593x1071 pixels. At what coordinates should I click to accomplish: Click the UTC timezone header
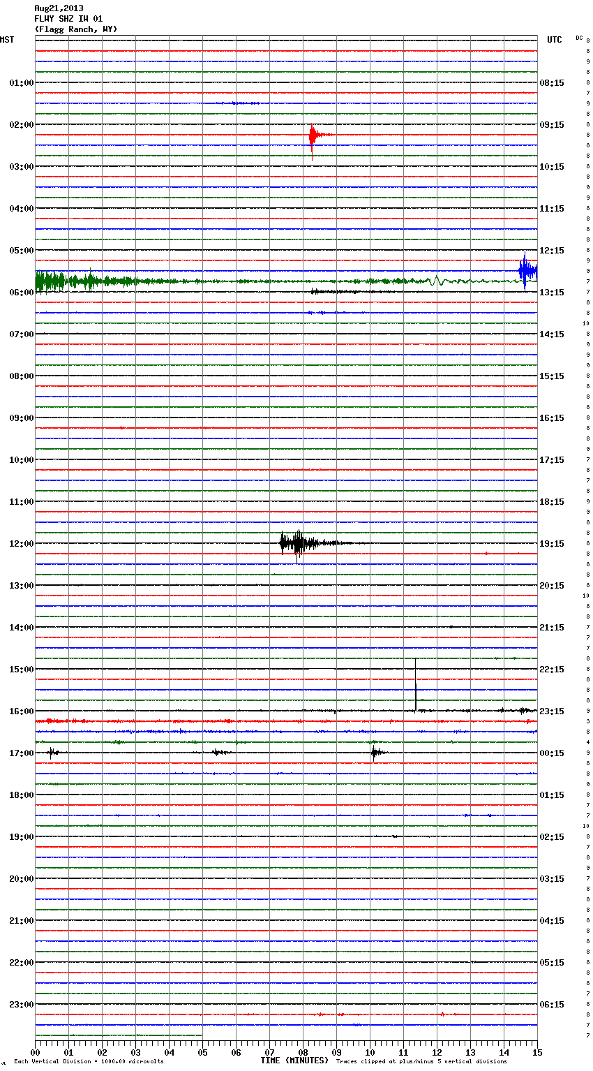click(x=555, y=40)
